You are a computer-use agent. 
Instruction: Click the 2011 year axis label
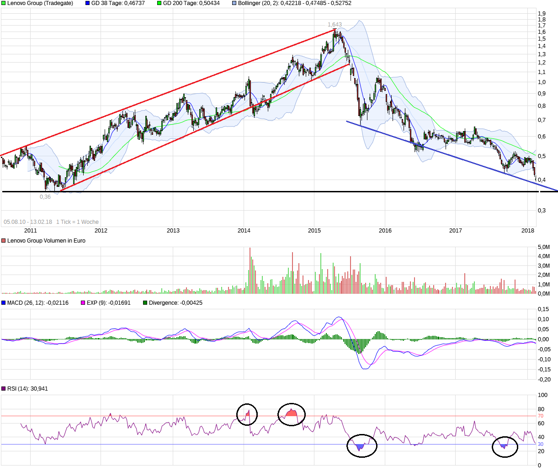click(x=31, y=230)
